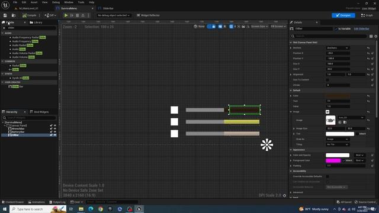Open the Output Log
The height and width of the screenshot is (213, 379).
57,202
